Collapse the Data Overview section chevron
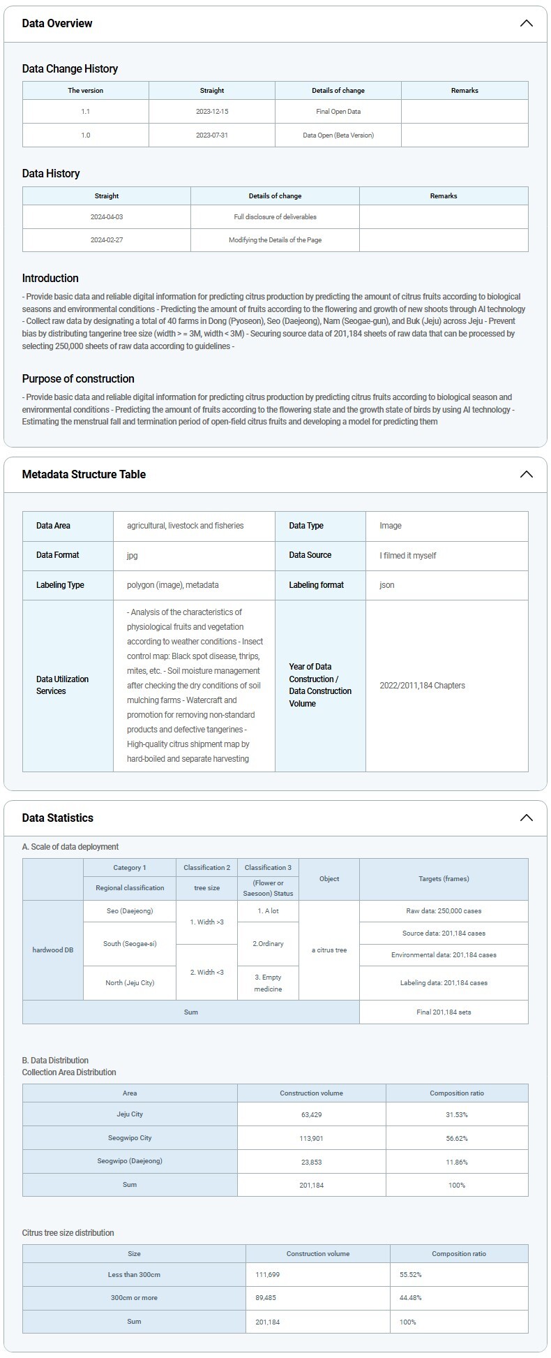The width and height of the screenshot is (551, 1358). pos(526,23)
